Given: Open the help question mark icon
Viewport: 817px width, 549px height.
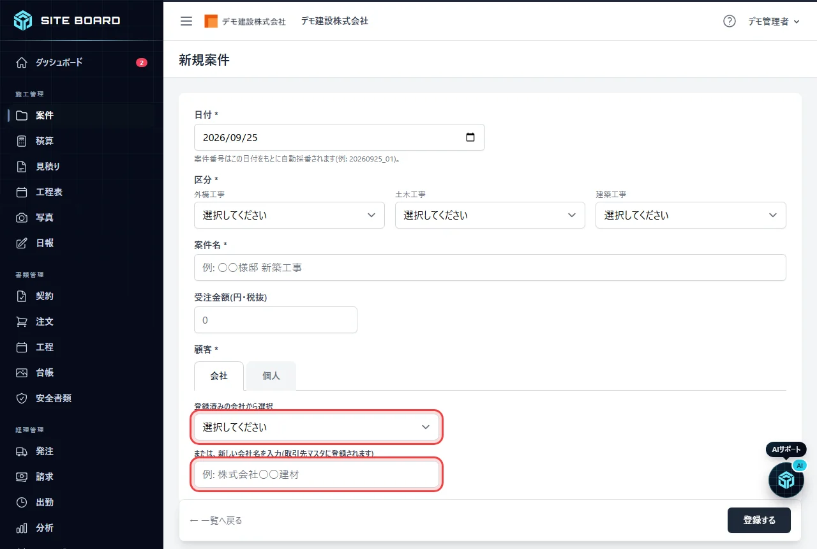Looking at the screenshot, I should click(730, 21).
